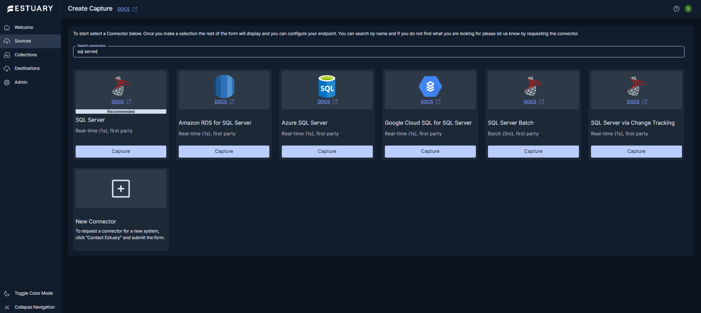This screenshot has width=701, height=313.
Task: Collapse Navigation sidebar
Action: click(30, 308)
